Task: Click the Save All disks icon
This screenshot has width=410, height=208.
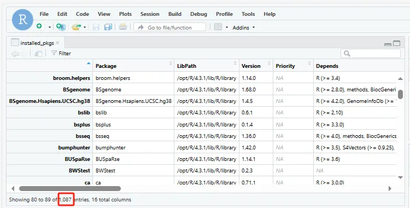Action: point(108,27)
